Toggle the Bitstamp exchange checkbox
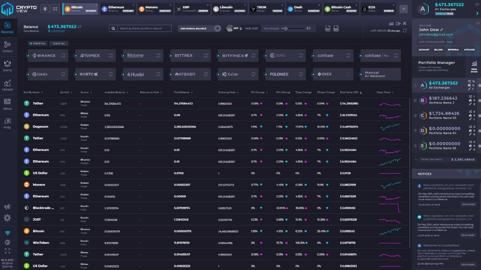Image resolution: width=481 pixels, height=270 pixels. click(x=124, y=56)
